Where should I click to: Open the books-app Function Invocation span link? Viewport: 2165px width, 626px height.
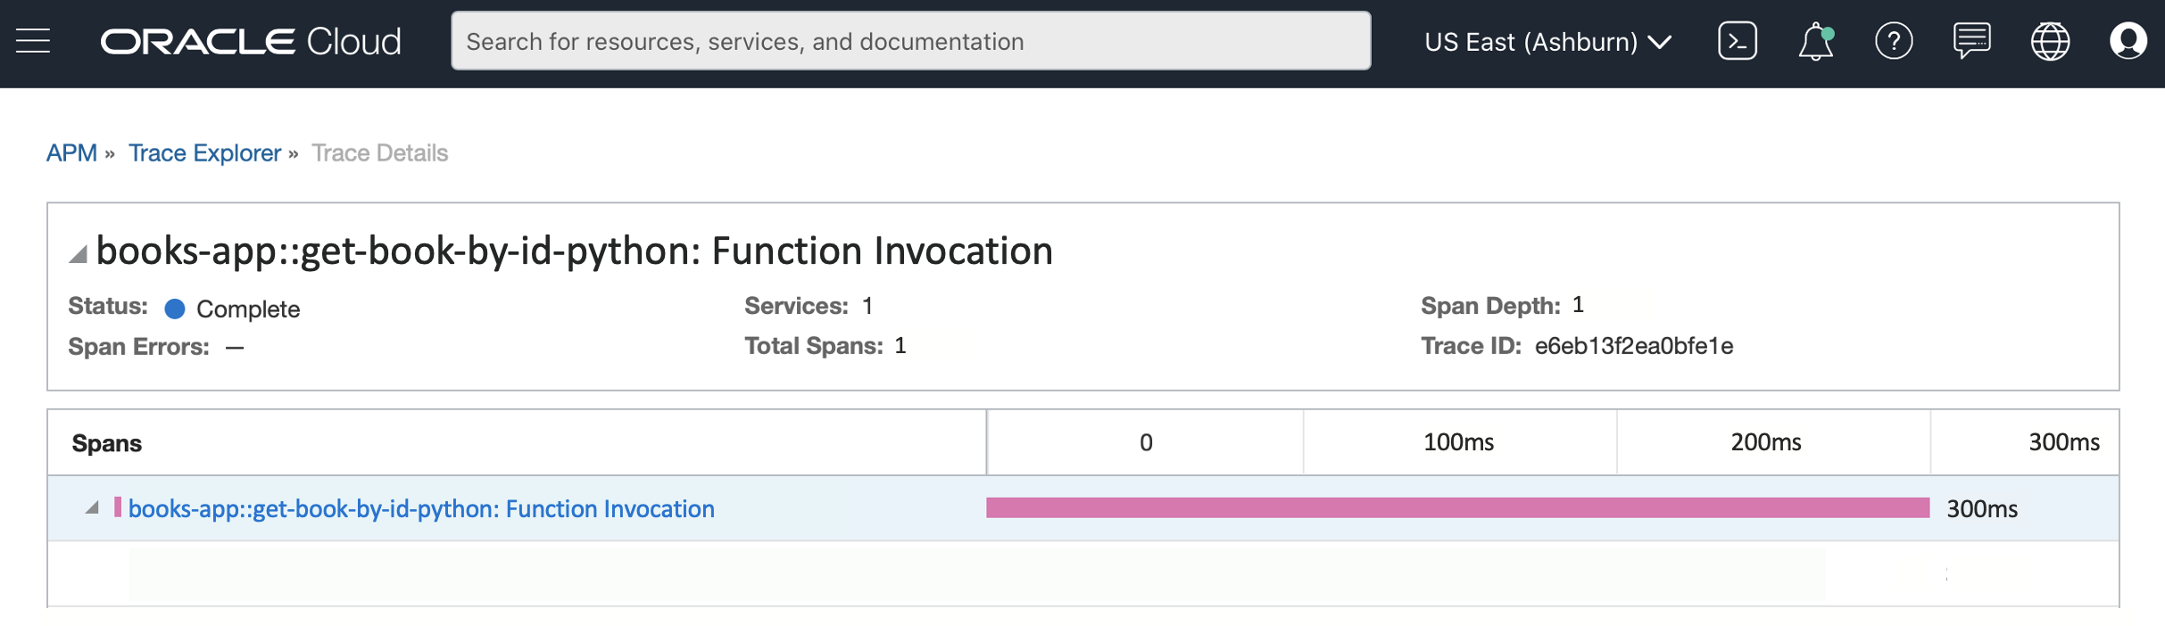(x=421, y=509)
